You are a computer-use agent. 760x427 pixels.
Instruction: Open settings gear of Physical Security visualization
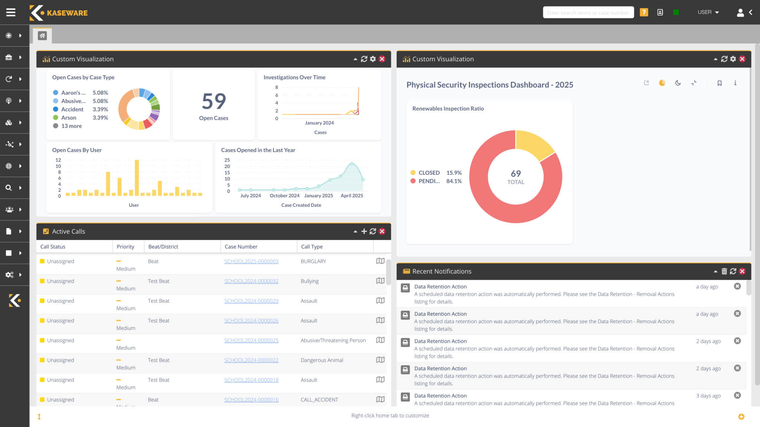[x=733, y=59]
